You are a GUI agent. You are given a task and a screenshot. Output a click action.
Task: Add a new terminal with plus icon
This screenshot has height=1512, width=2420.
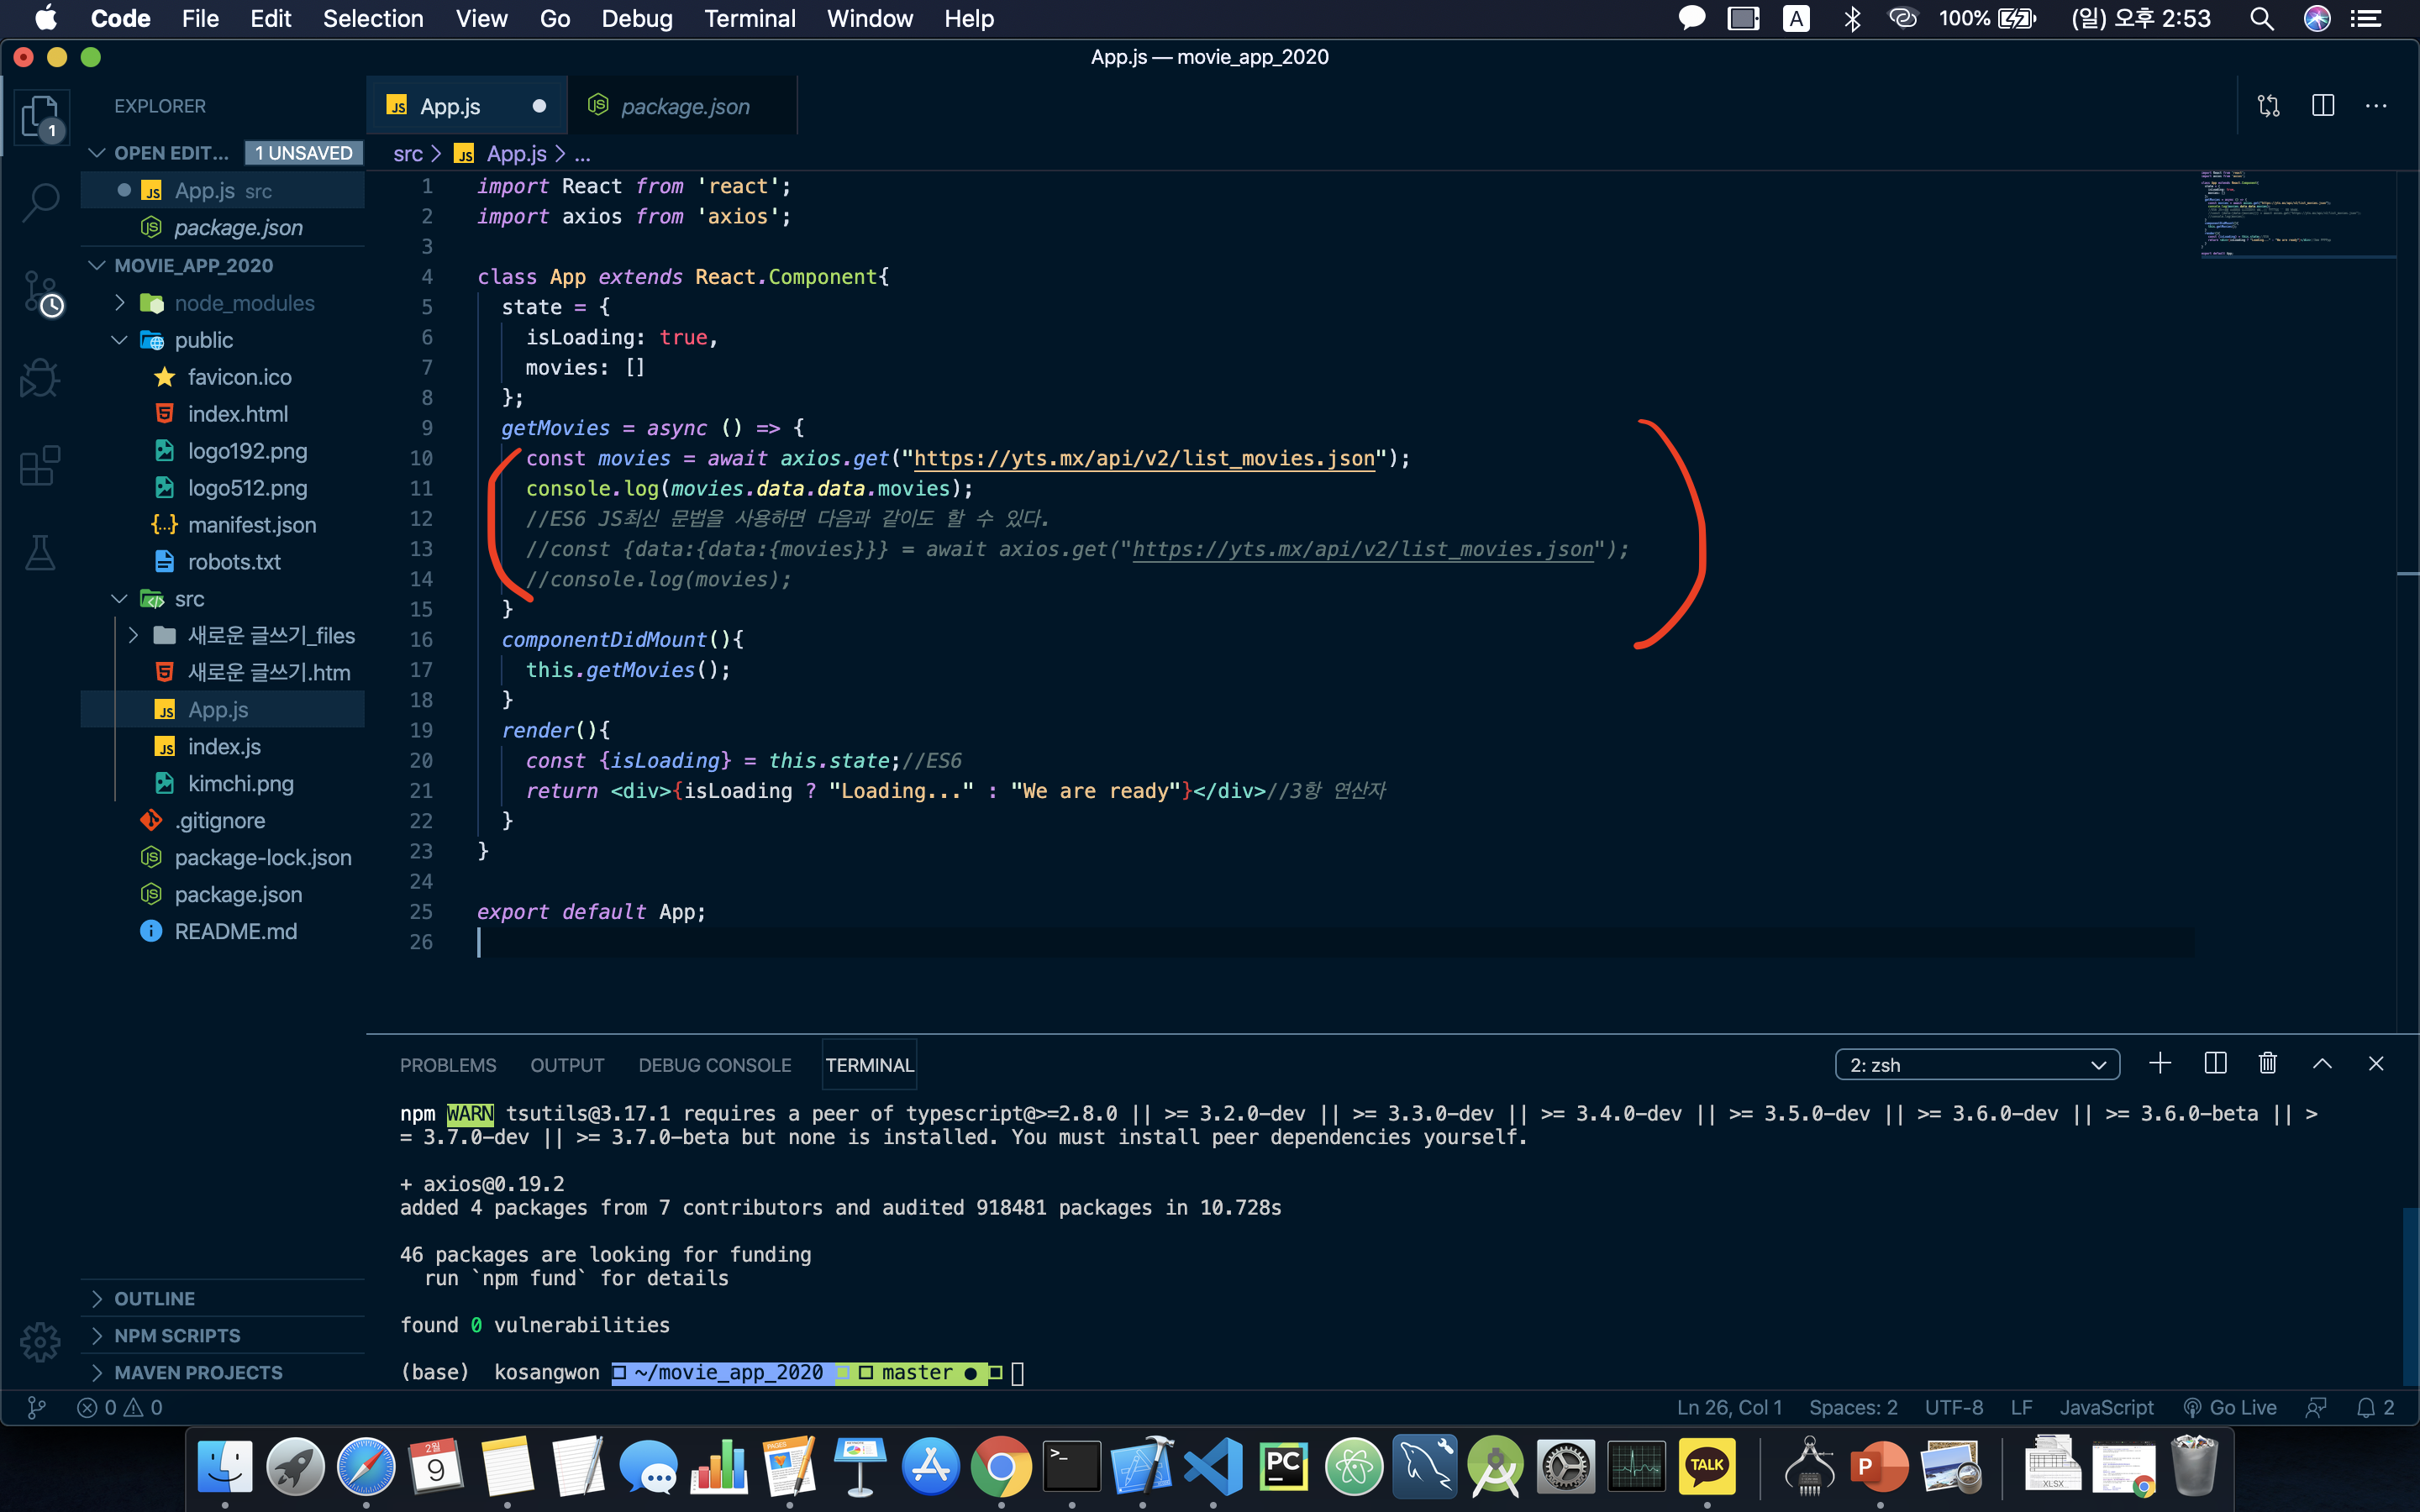point(2160,1064)
